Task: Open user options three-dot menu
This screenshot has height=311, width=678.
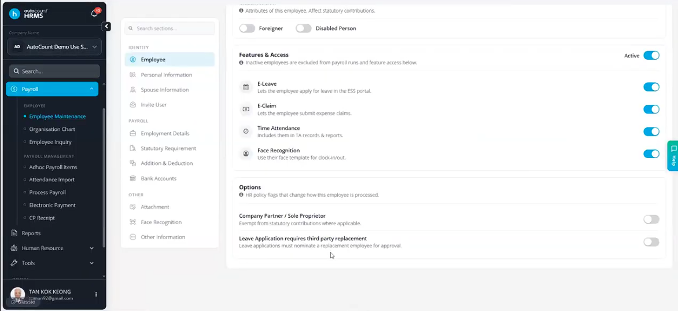Action: pos(96,294)
